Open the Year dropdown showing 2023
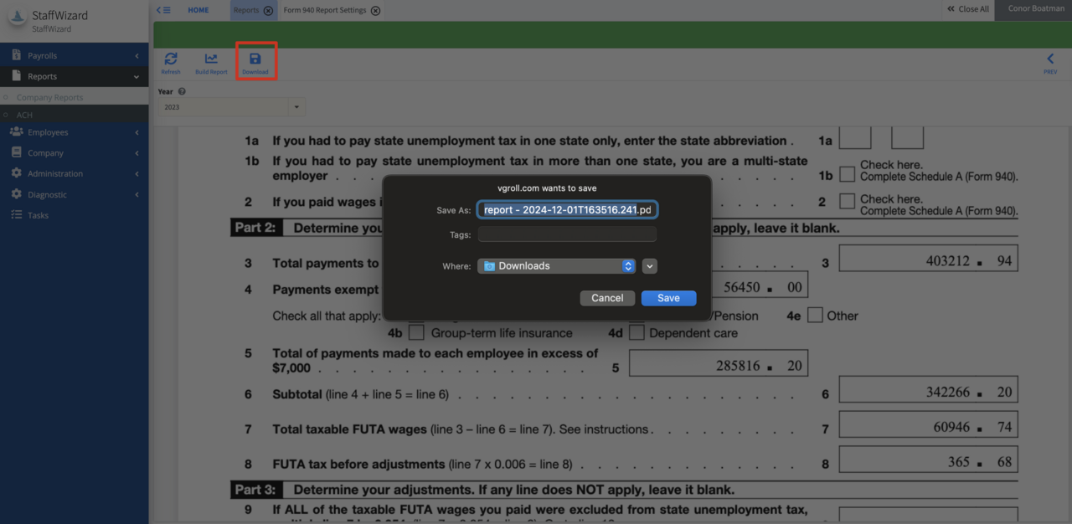Image resolution: width=1072 pixels, height=524 pixels. (x=231, y=107)
